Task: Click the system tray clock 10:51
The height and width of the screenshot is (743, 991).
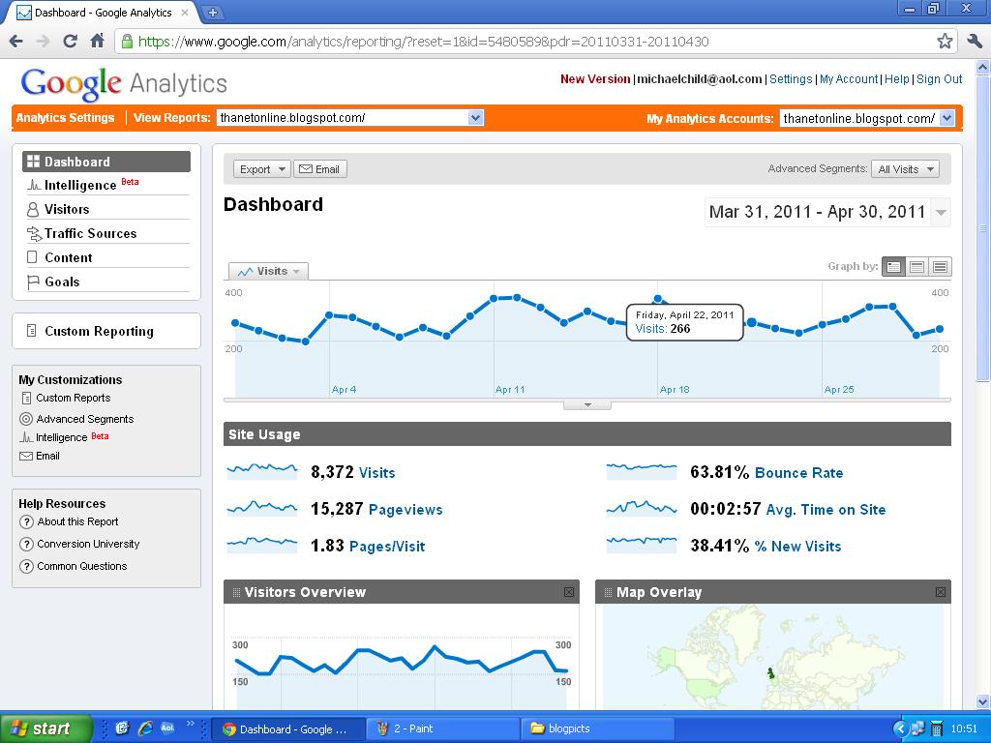Action: click(964, 728)
